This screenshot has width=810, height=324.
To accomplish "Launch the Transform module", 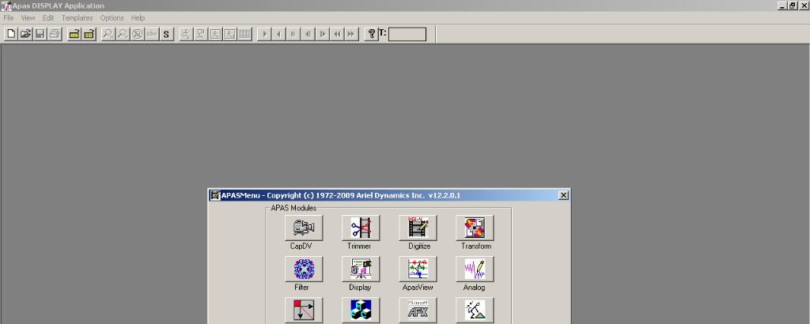I will point(475,228).
